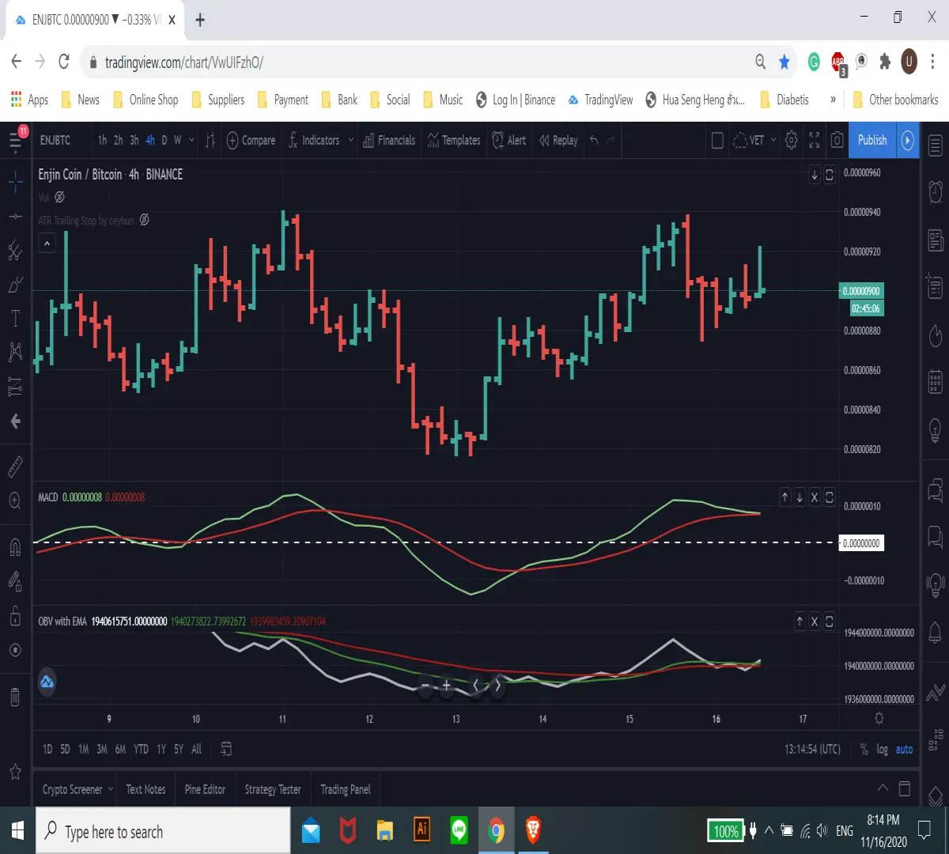Click the undo arrow
The image size is (949, 854).
[x=594, y=140]
